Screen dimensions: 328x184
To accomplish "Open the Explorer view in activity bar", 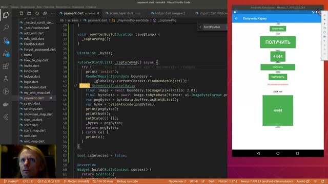I will 6,15.
